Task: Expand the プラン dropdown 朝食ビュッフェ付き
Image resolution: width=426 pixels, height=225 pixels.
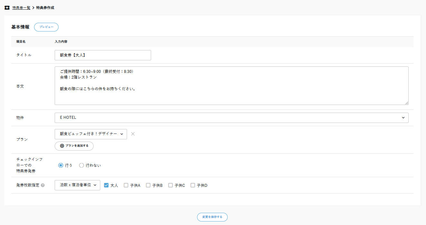Action: tap(91, 134)
